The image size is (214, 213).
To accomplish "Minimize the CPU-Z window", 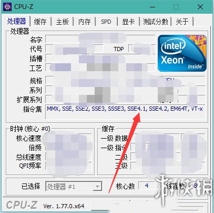I will [x=152, y=7].
